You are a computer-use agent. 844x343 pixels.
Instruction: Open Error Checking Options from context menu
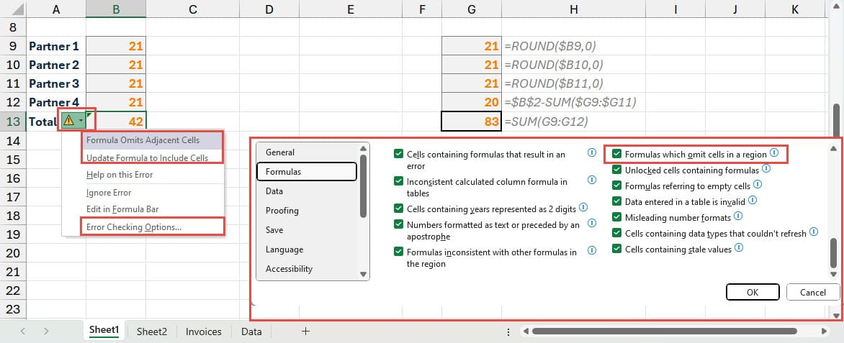click(x=134, y=227)
